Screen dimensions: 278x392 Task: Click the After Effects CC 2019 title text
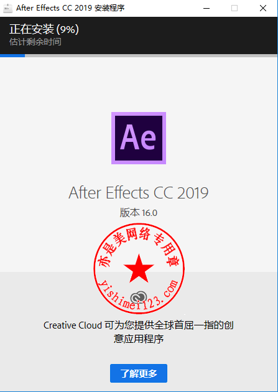point(139,193)
